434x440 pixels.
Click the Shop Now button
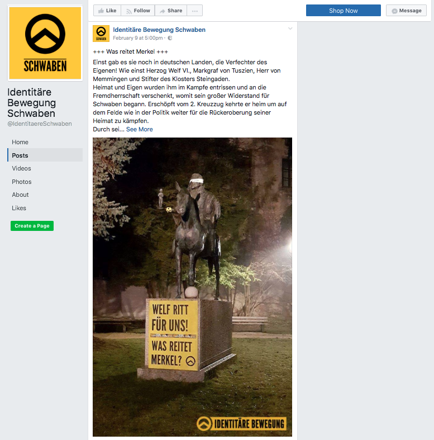point(343,11)
